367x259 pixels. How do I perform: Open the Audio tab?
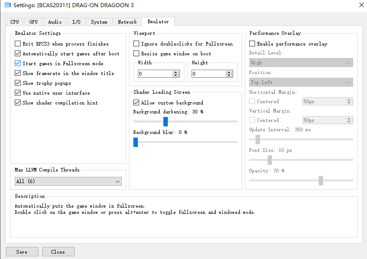coord(55,22)
